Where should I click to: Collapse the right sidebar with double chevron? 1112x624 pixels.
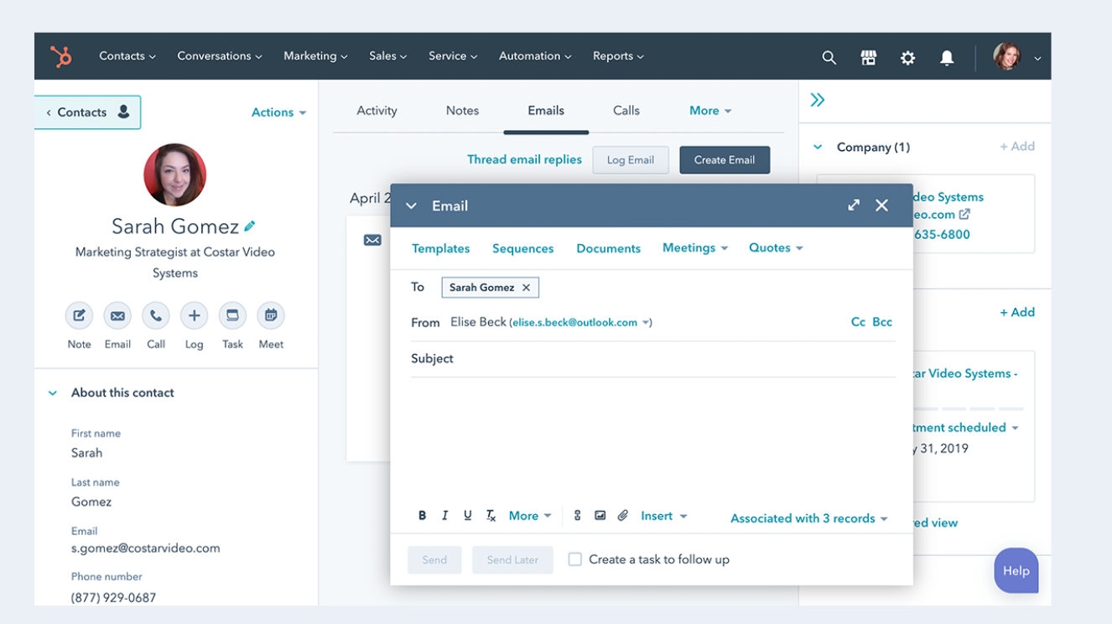(x=818, y=101)
